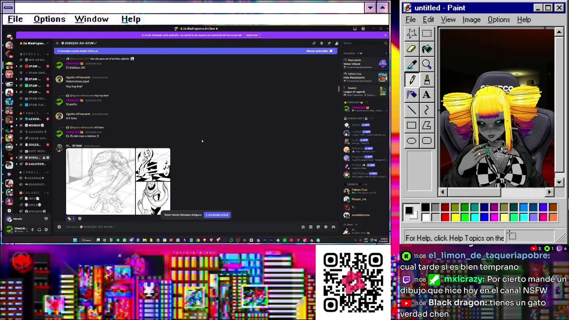Select the Airbrush spray tool
The width and height of the screenshot is (569, 320).
pos(412,95)
